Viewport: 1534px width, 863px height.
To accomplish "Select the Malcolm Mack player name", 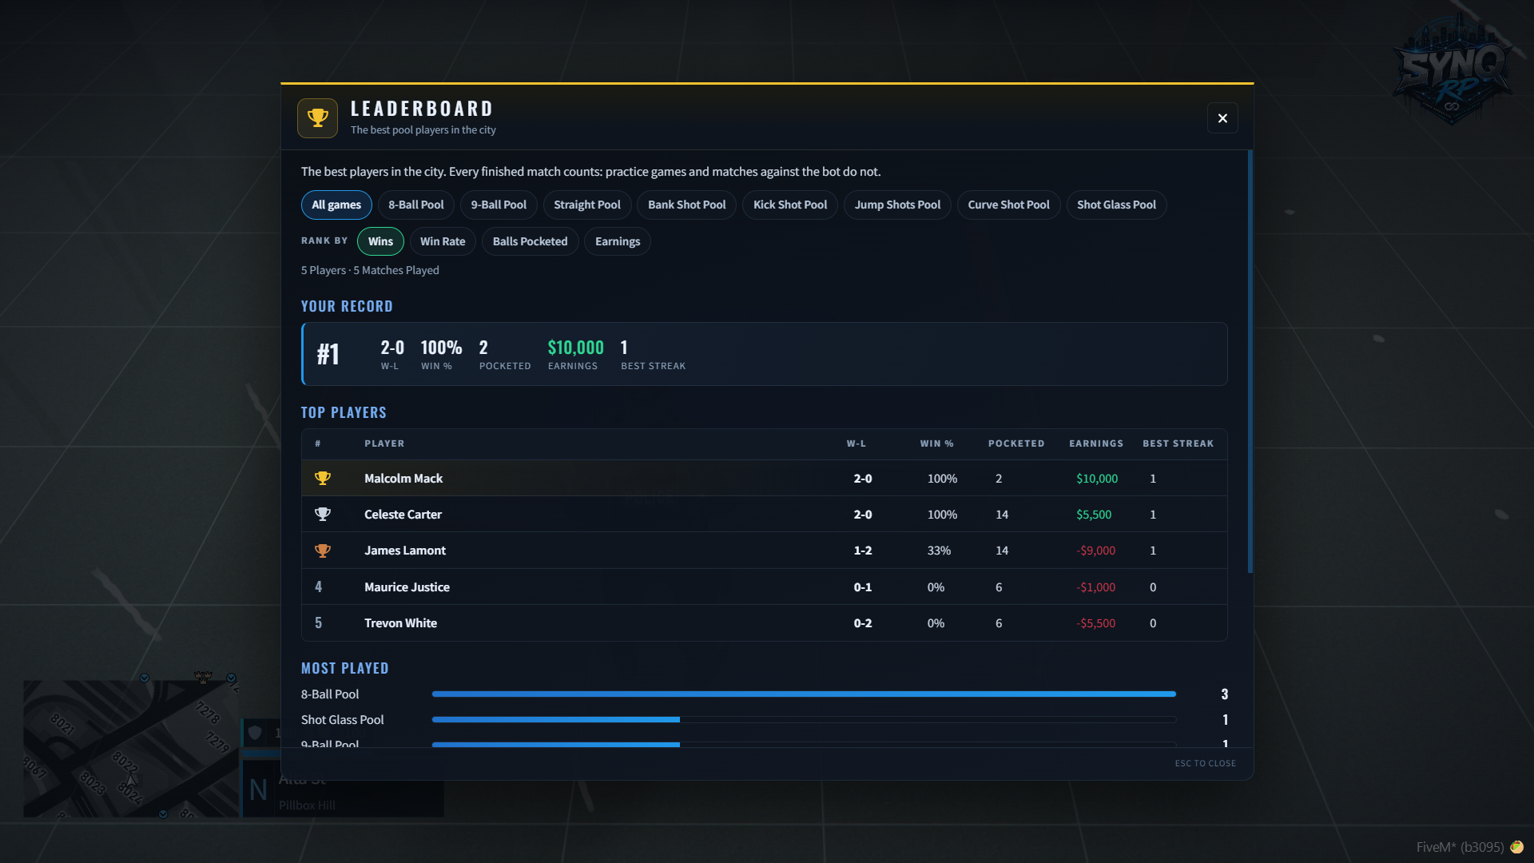I will pyautogui.click(x=403, y=479).
